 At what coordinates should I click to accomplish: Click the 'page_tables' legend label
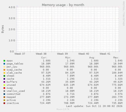tap(15, 64)
